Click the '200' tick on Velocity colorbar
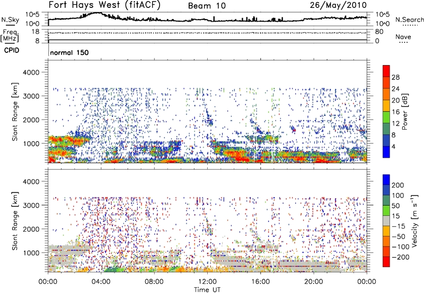Screen dimensions: 424x293 [398, 185]
